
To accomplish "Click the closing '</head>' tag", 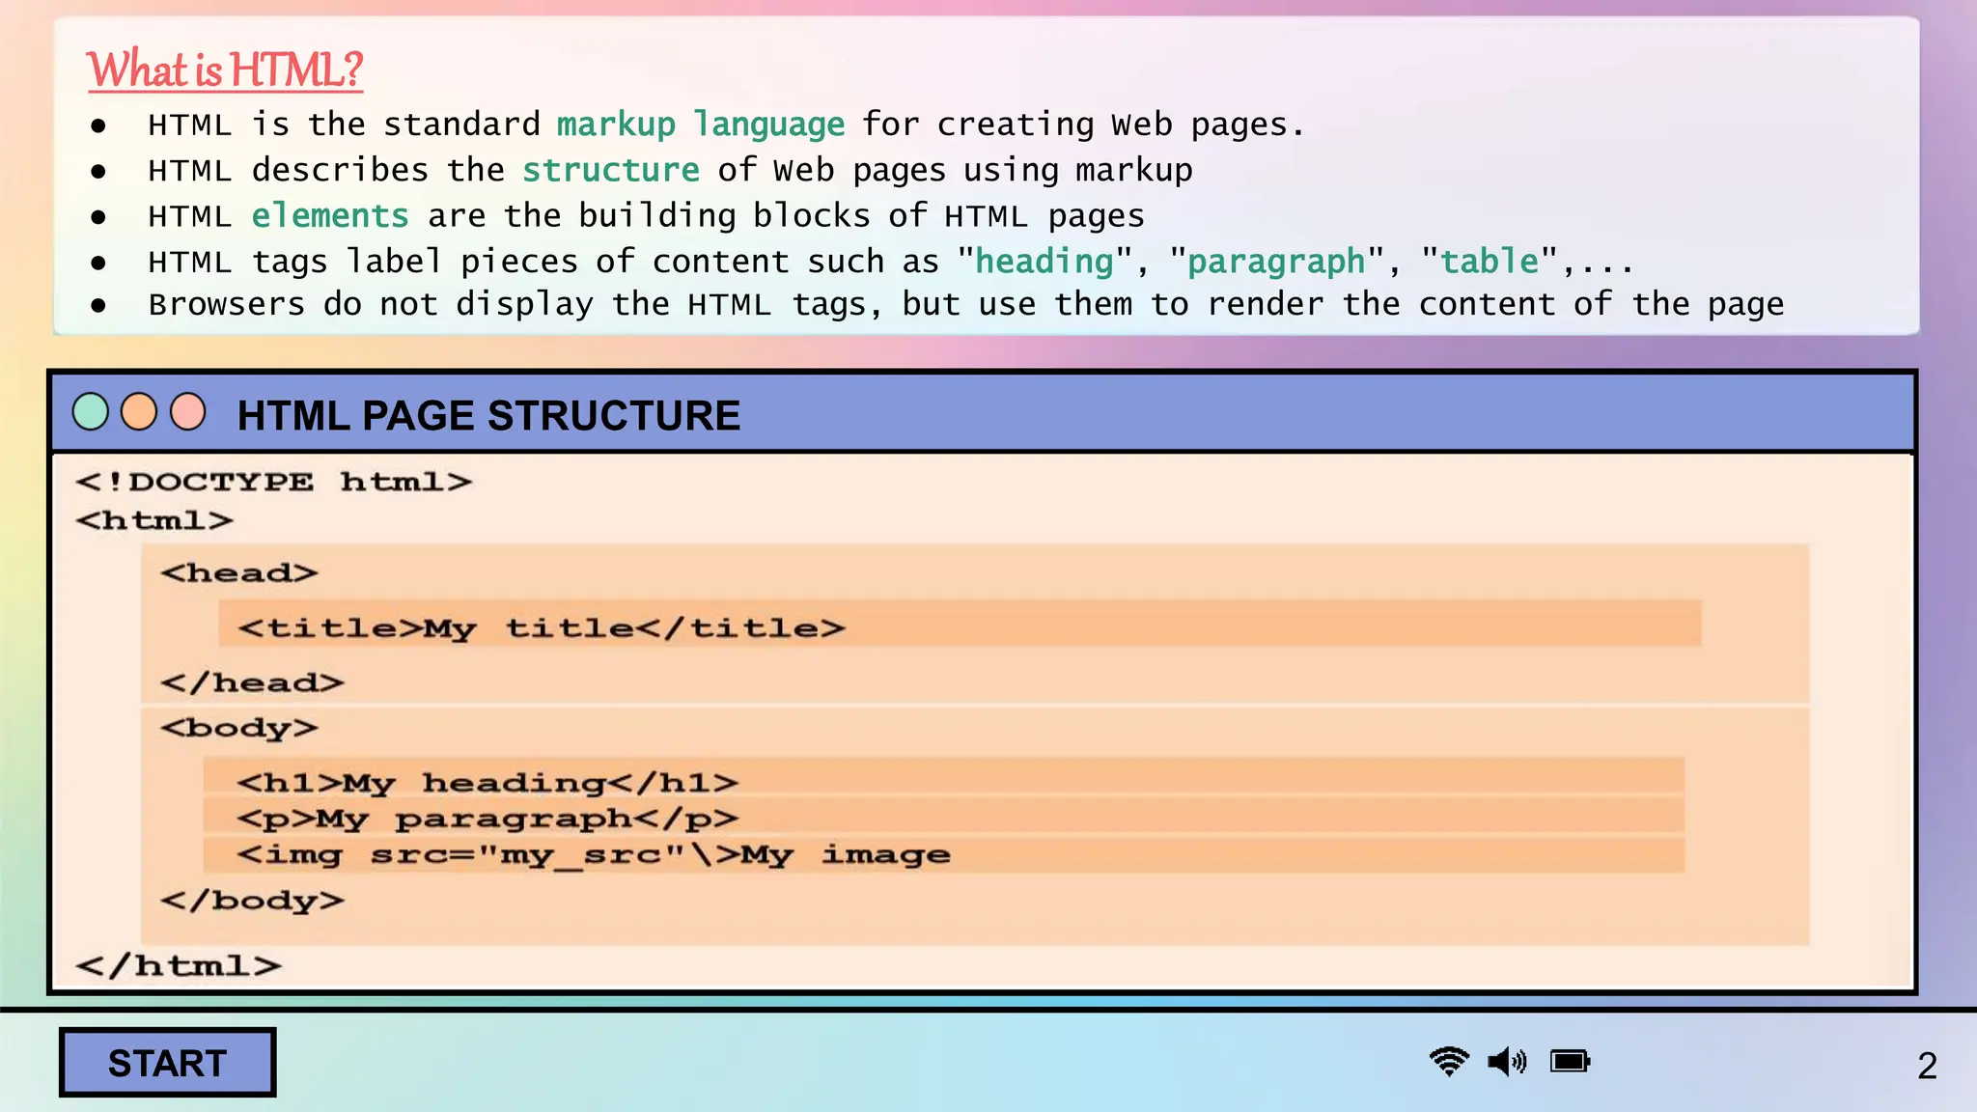I will (252, 682).
